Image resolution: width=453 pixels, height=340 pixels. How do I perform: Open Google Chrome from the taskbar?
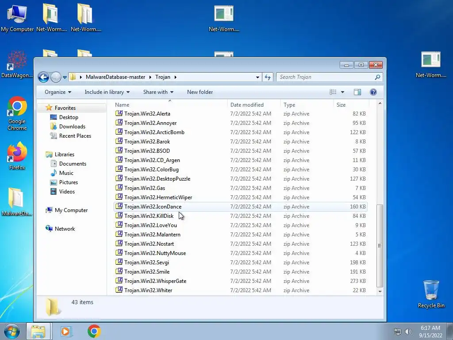(x=94, y=331)
